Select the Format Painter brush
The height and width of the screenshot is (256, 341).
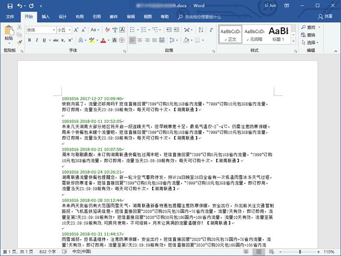(19, 42)
